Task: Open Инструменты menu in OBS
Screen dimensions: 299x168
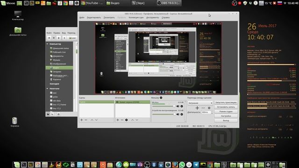Action: click(x=153, y=18)
